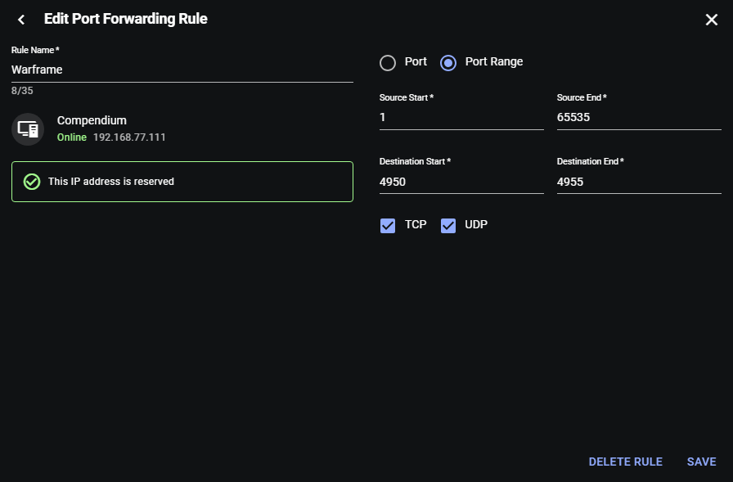Uncheck the TCP checkbox
The height and width of the screenshot is (482, 733).
click(388, 225)
